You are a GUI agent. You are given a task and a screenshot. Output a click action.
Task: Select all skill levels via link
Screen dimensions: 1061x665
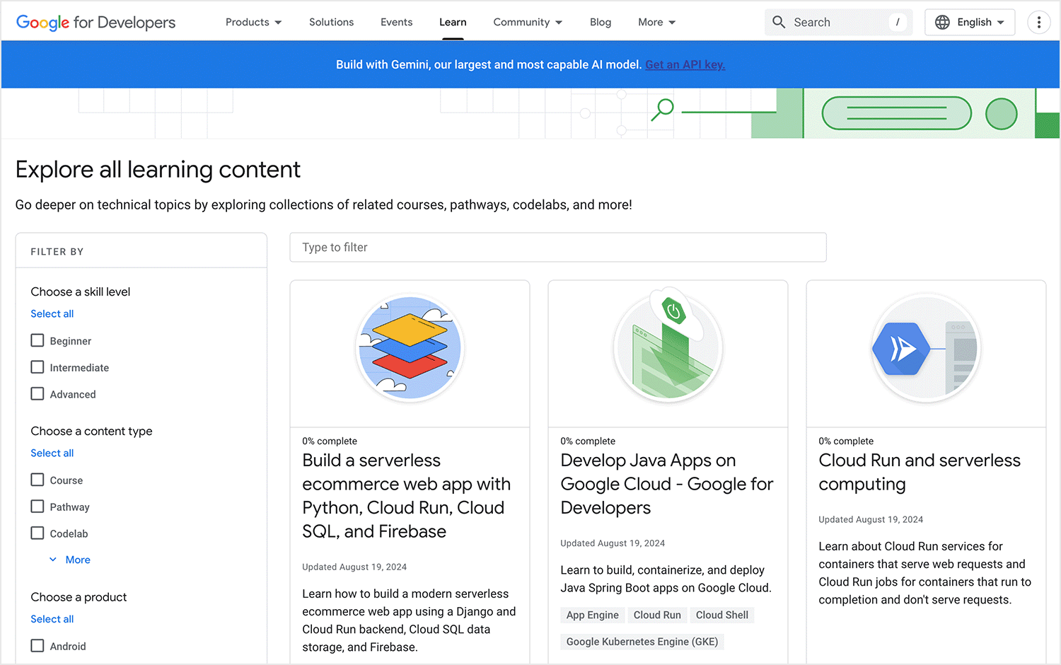52,313
